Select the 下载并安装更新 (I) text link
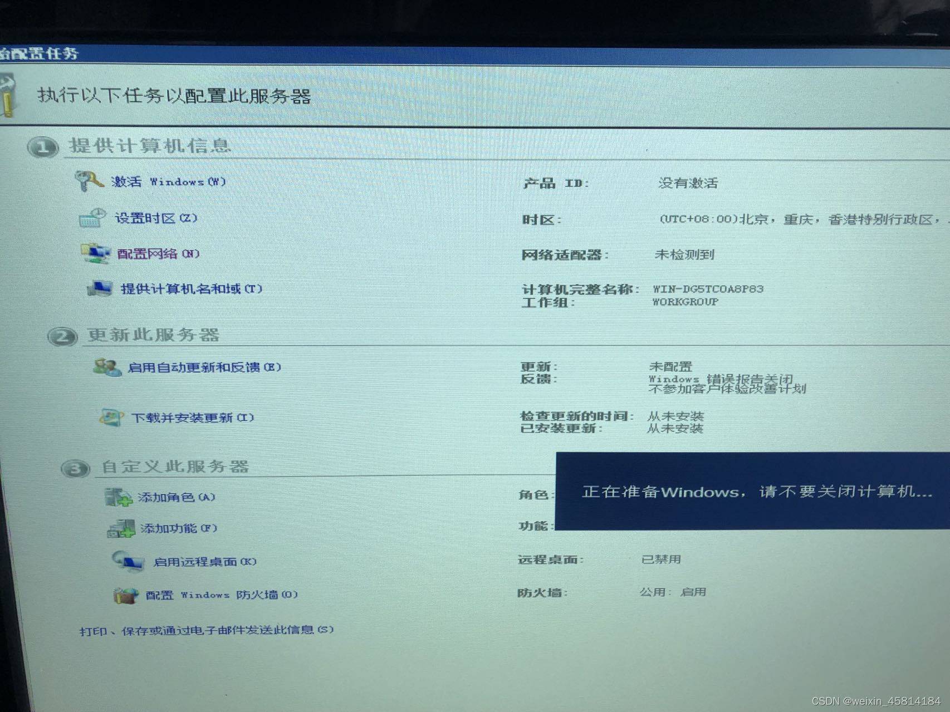The height and width of the screenshot is (712, 950). pyautogui.click(x=193, y=418)
